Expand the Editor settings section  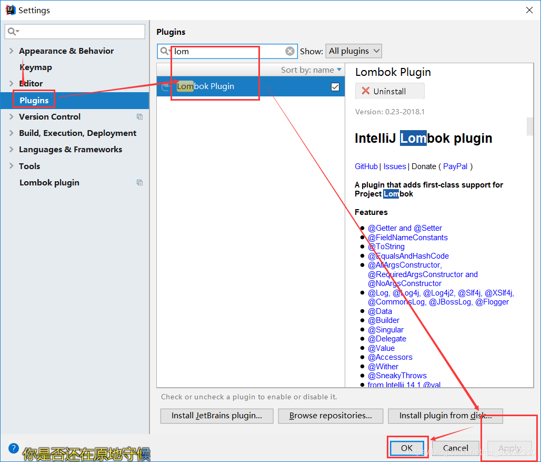coord(12,83)
